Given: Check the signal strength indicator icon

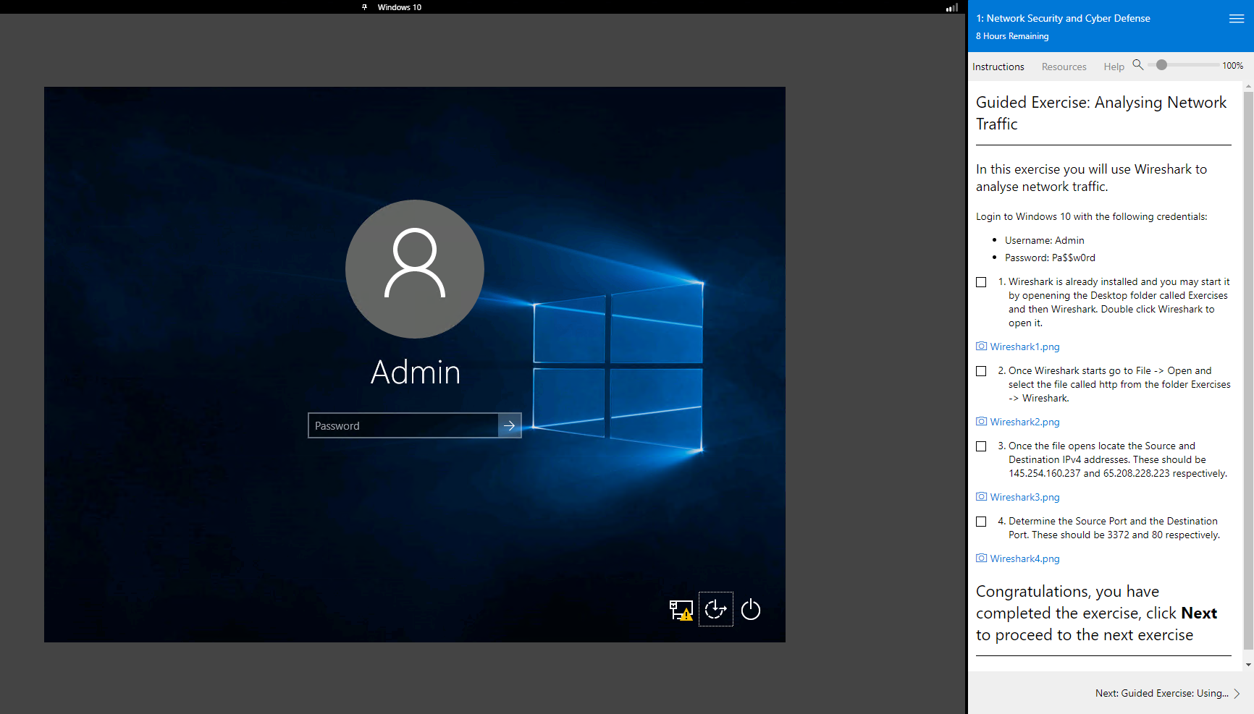Looking at the screenshot, I should 952,7.
